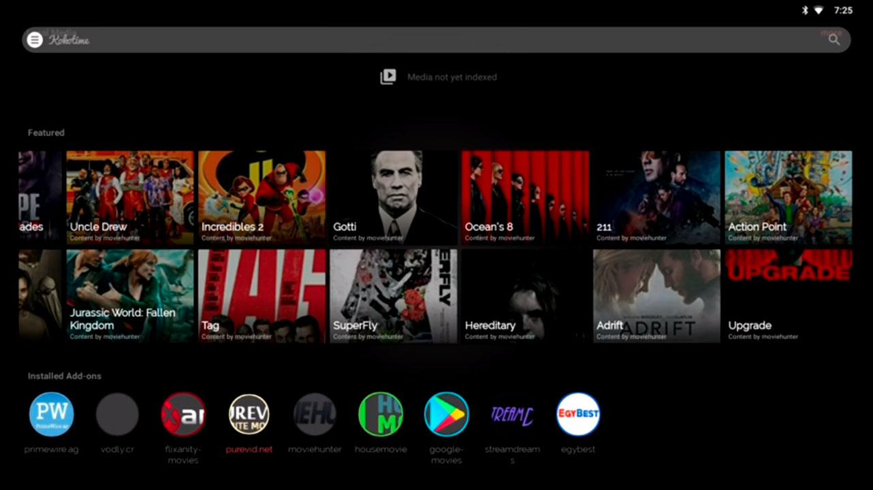Select the Upgrade movie poster

[x=789, y=296]
